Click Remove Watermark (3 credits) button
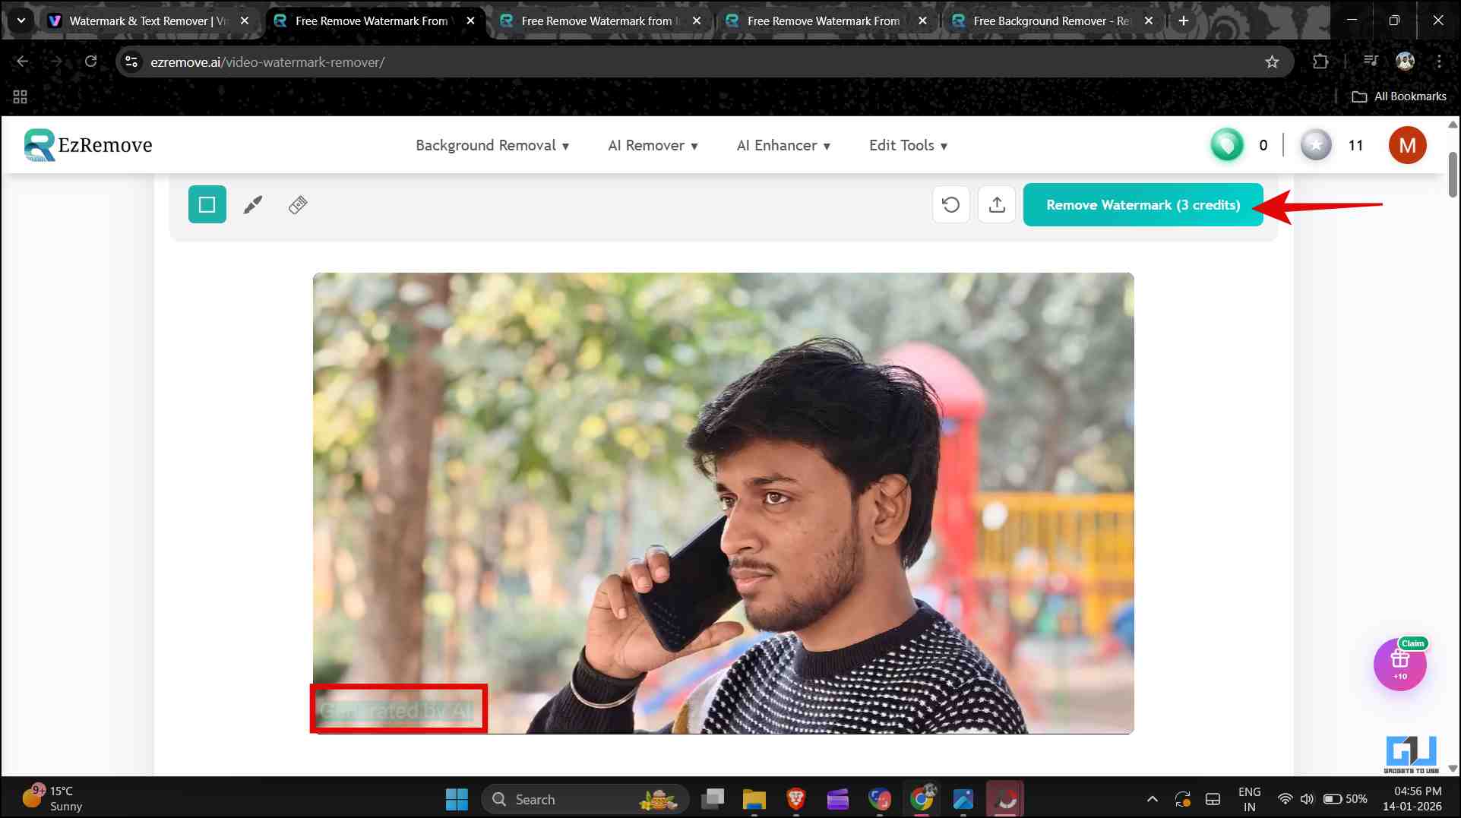Image resolution: width=1461 pixels, height=818 pixels. coord(1143,204)
